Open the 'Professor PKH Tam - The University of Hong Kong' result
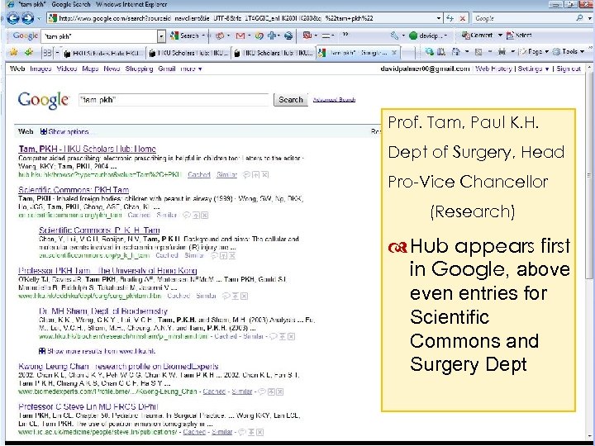The image size is (595, 446). pyautogui.click(x=107, y=270)
